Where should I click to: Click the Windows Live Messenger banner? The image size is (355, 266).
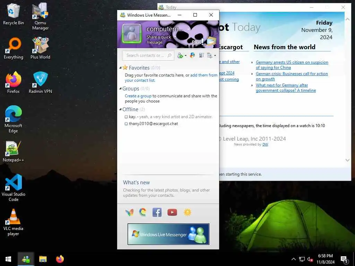(x=168, y=234)
